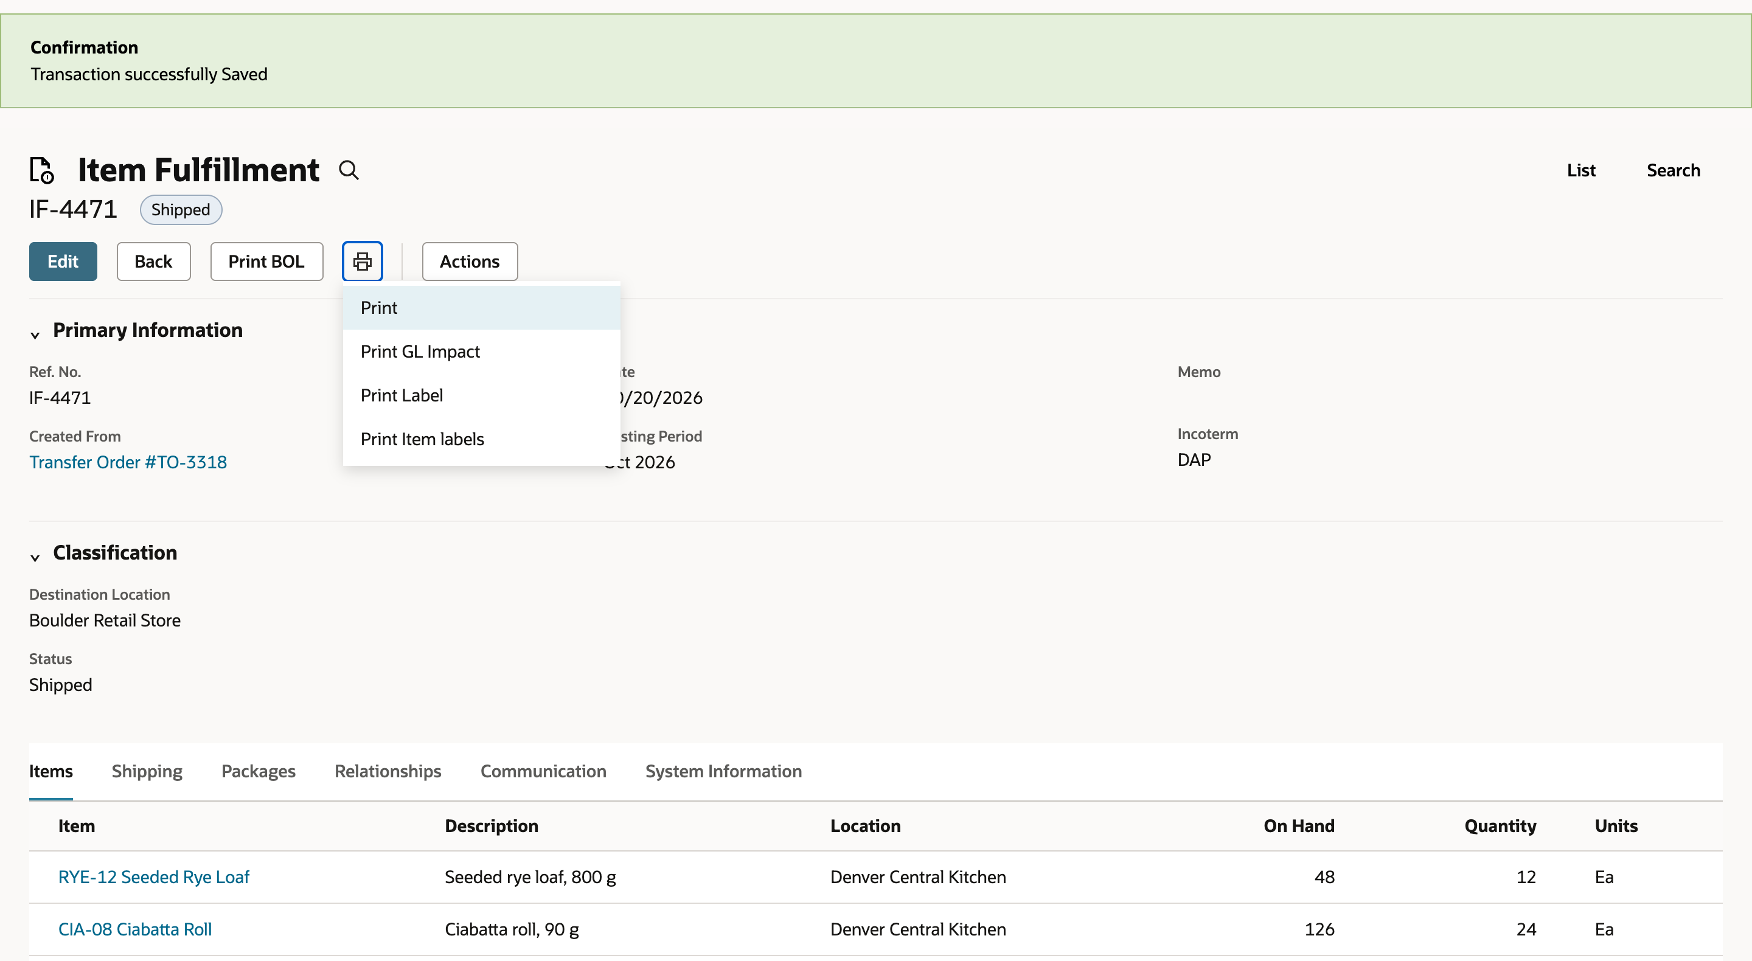Screen dimensions: 1752x961
Task: Click the IF-4471 heading under title
Action: 73,209
